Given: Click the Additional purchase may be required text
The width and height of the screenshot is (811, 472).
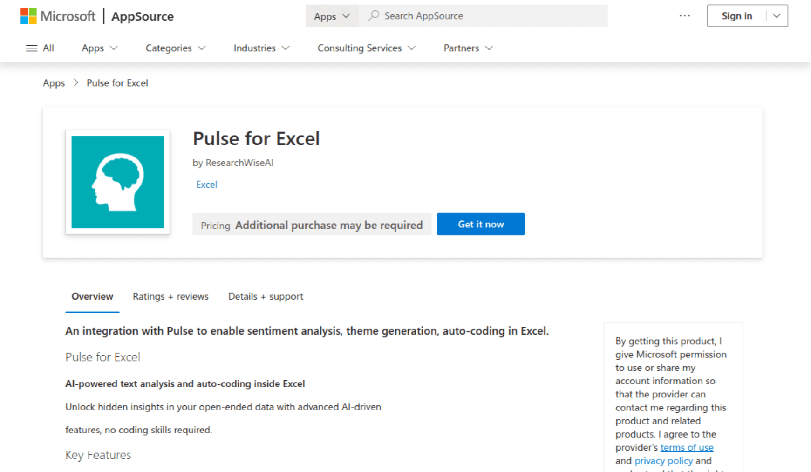Looking at the screenshot, I should [329, 225].
